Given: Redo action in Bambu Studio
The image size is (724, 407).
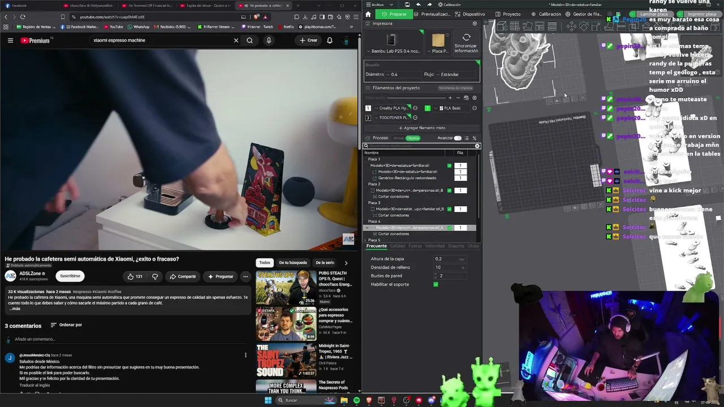Looking at the screenshot, I should click(x=429, y=5).
